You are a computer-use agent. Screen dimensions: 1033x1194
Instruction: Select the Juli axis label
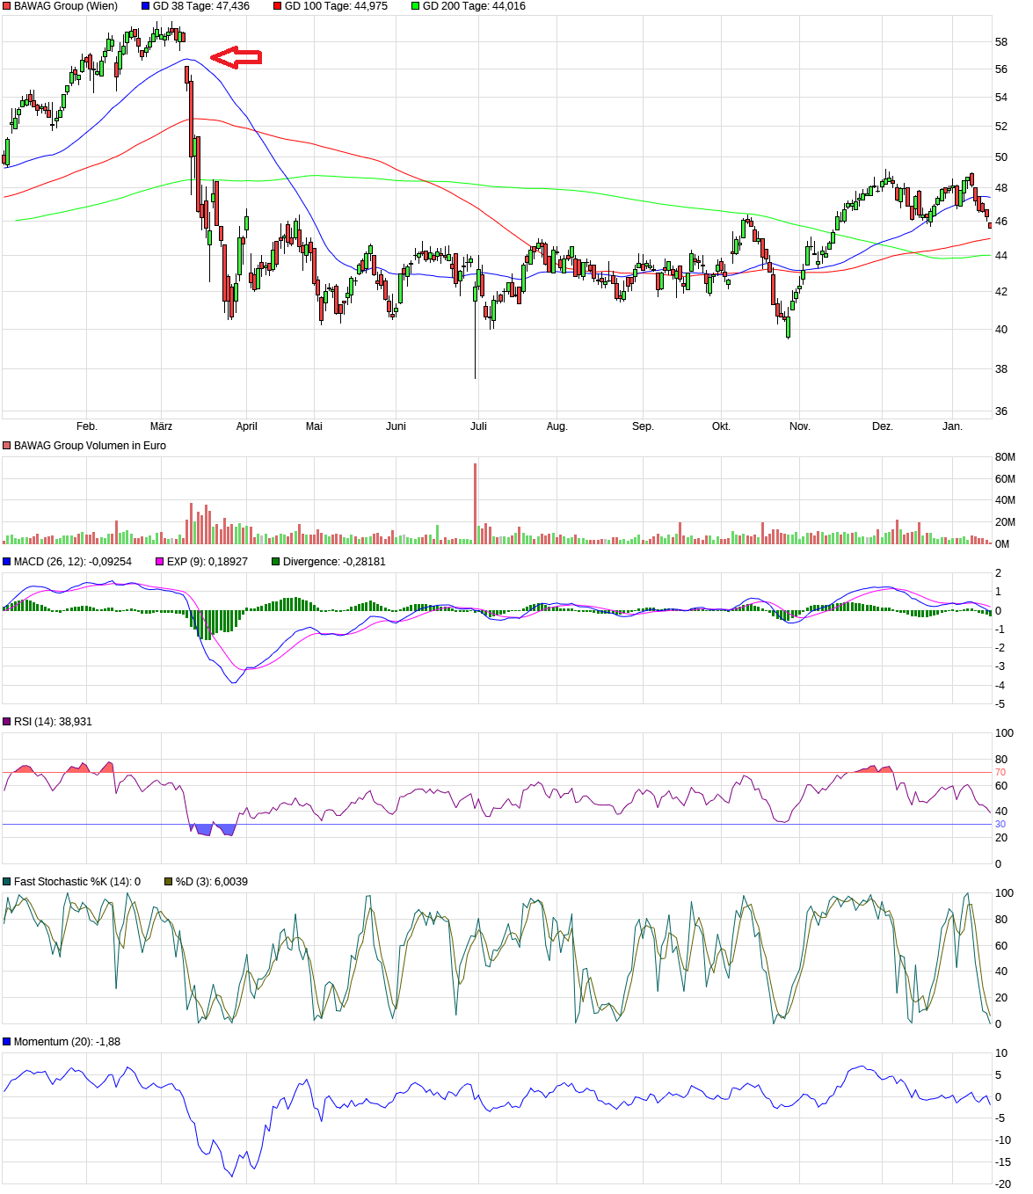tap(478, 426)
